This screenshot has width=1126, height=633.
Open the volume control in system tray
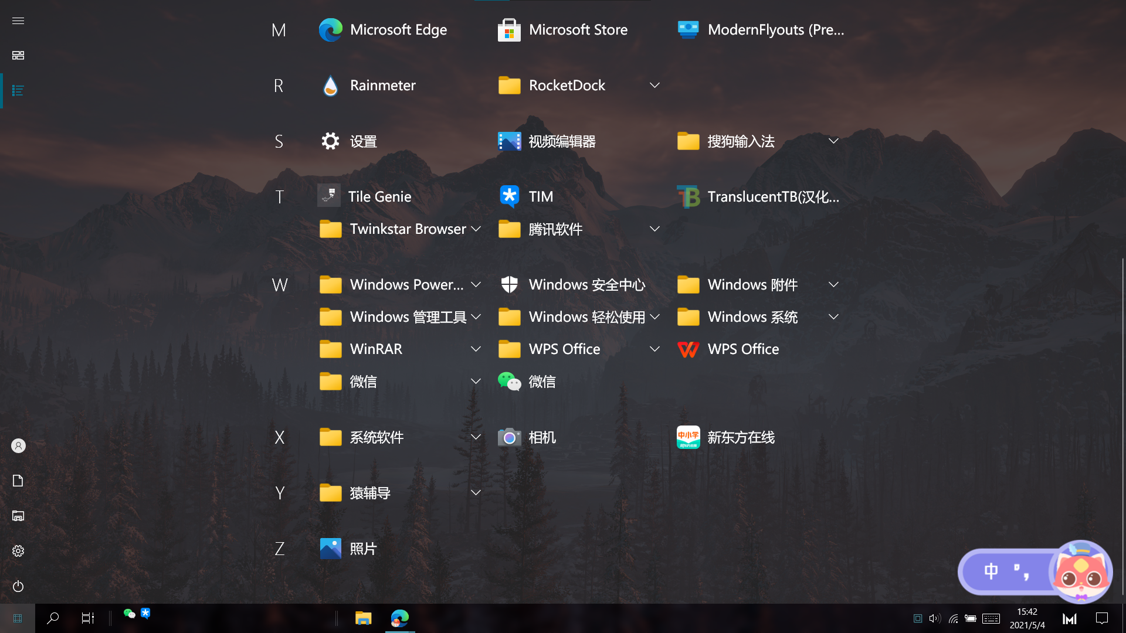click(x=935, y=618)
